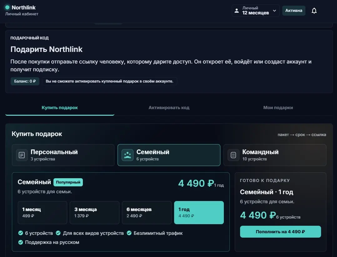Click Пополнить на 4 490 ₽ button
Screen dimensions: 337x257
pyautogui.click(x=280, y=232)
